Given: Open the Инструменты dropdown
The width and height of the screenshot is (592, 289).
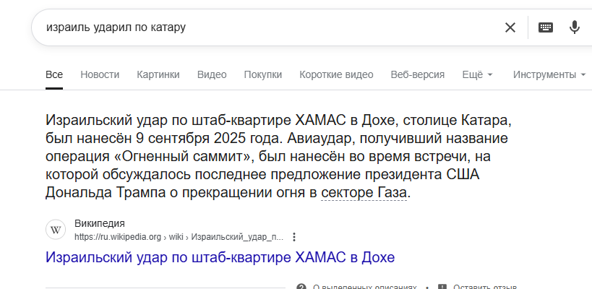Looking at the screenshot, I should tap(549, 74).
